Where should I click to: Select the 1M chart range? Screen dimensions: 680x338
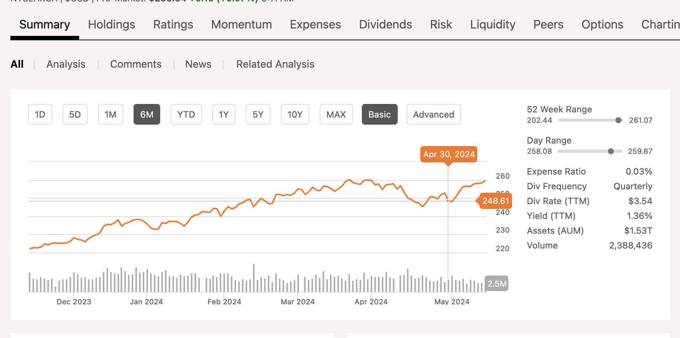[x=110, y=115]
